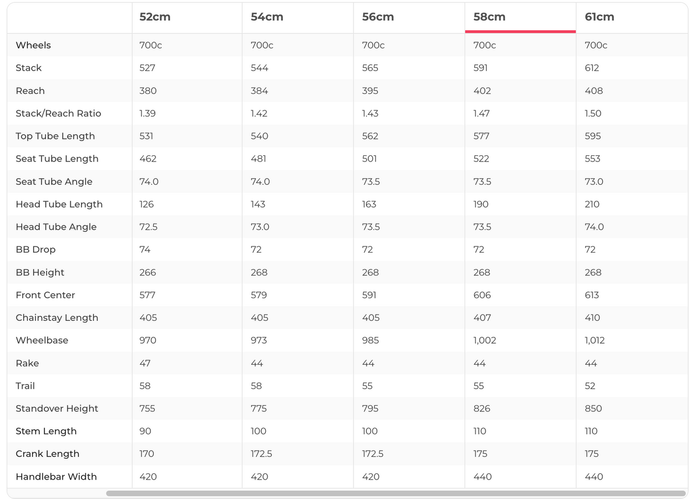Select the Reach value 395 for 56cm
Screen dimensions: 691x499
[x=371, y=90]
